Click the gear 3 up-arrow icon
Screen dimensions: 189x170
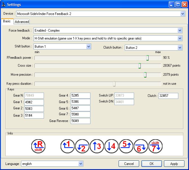click(x=97, y=146)
